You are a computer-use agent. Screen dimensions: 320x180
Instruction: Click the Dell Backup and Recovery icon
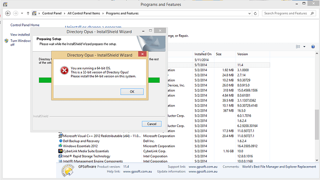tap(60, 141)
